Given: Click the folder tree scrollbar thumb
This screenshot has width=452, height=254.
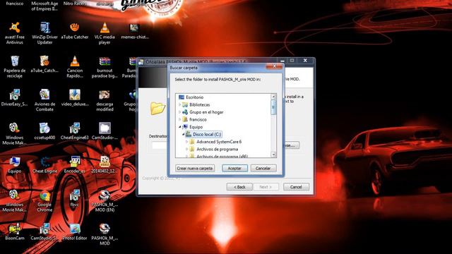Looking at the screenshot, I should click(273, 107).
